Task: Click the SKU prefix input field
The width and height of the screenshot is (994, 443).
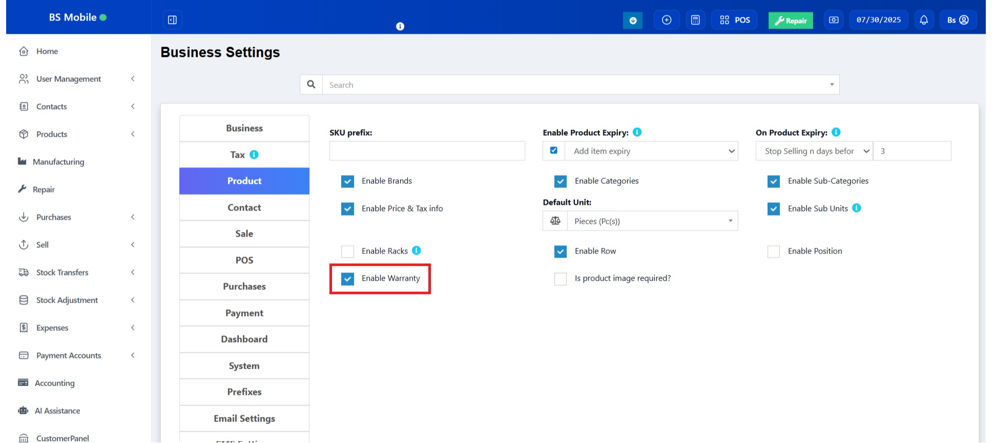Action: click(x=427, y=151)
